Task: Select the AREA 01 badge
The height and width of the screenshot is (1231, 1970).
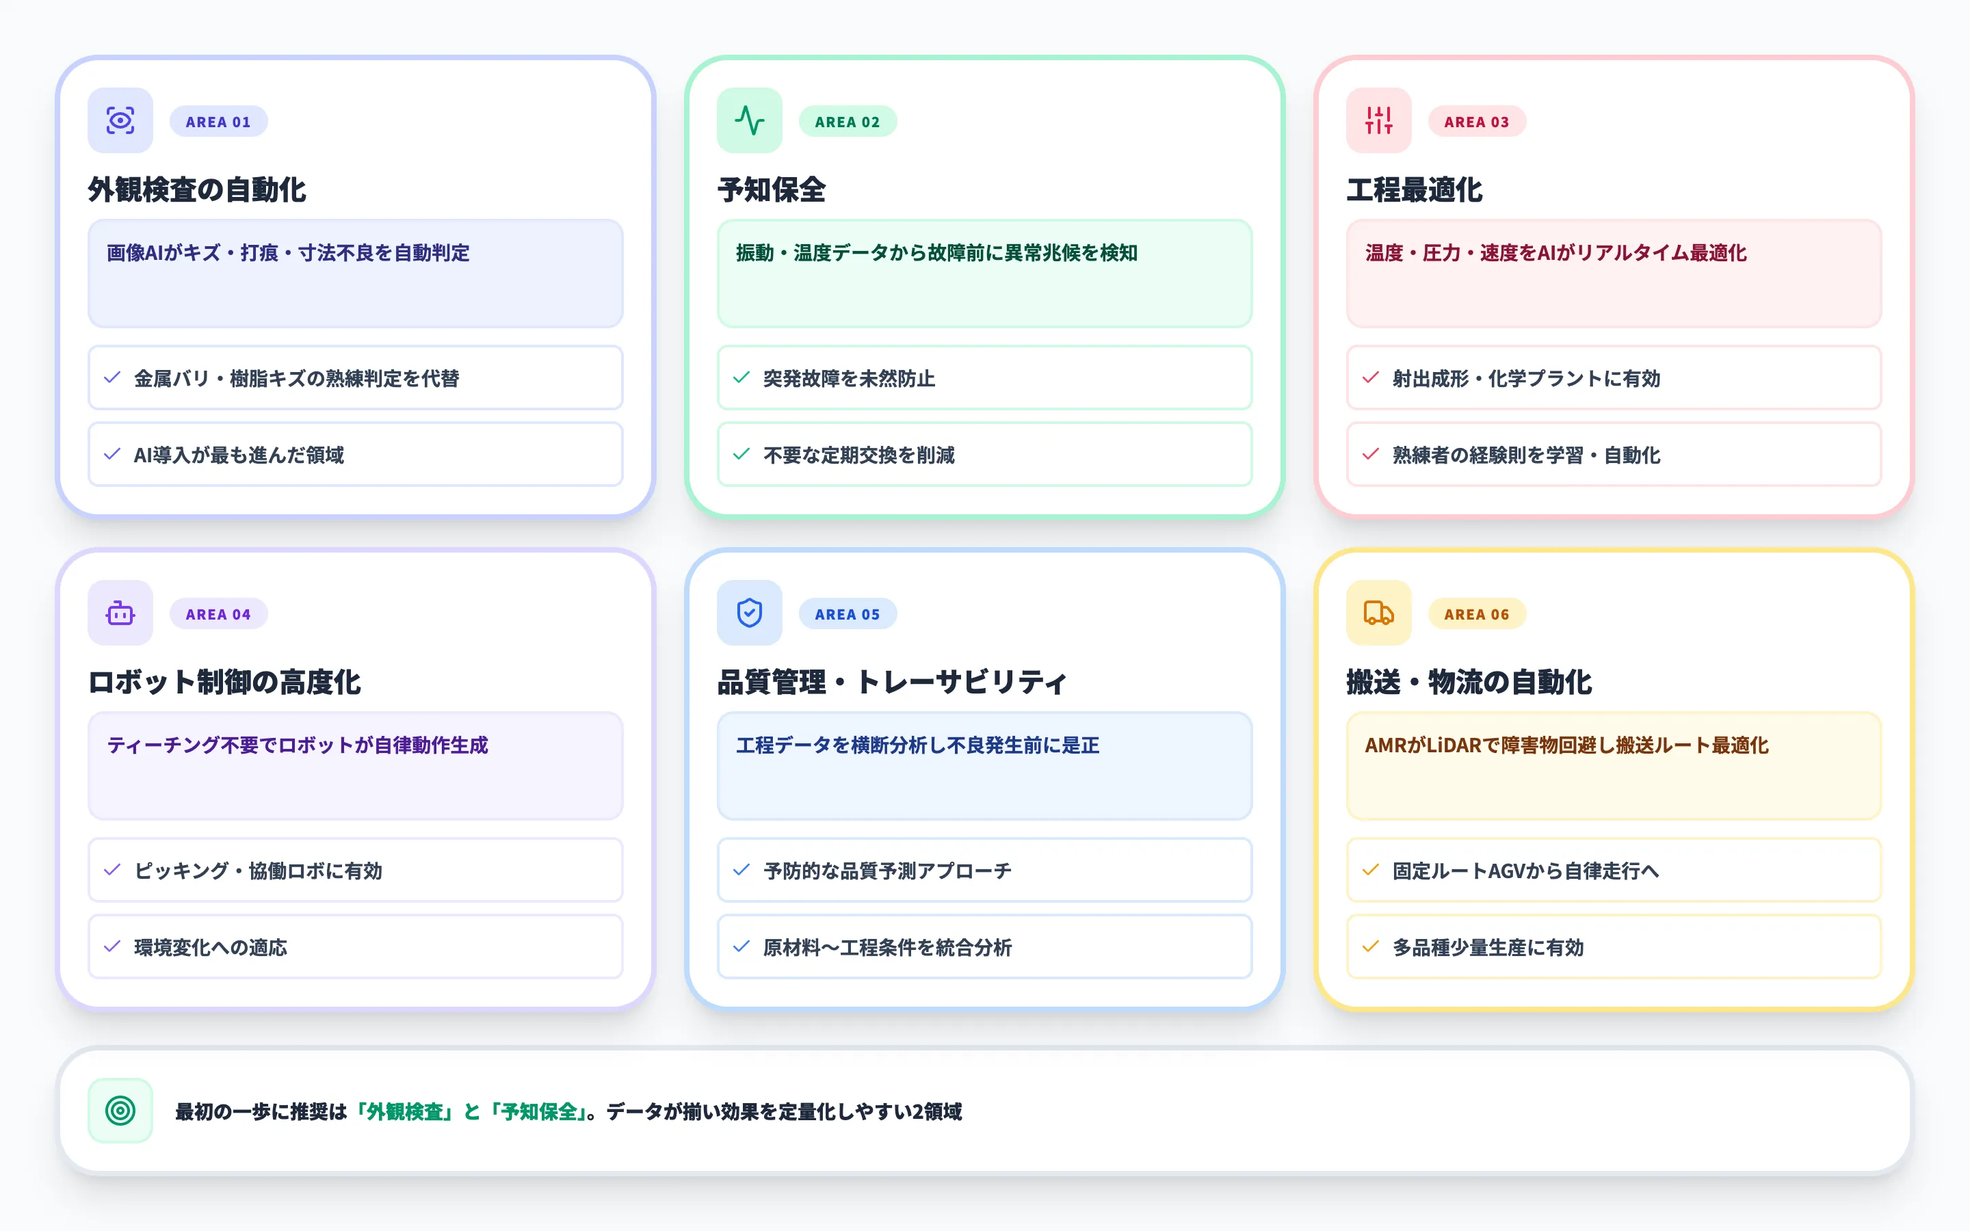Action: coord(218,120)
